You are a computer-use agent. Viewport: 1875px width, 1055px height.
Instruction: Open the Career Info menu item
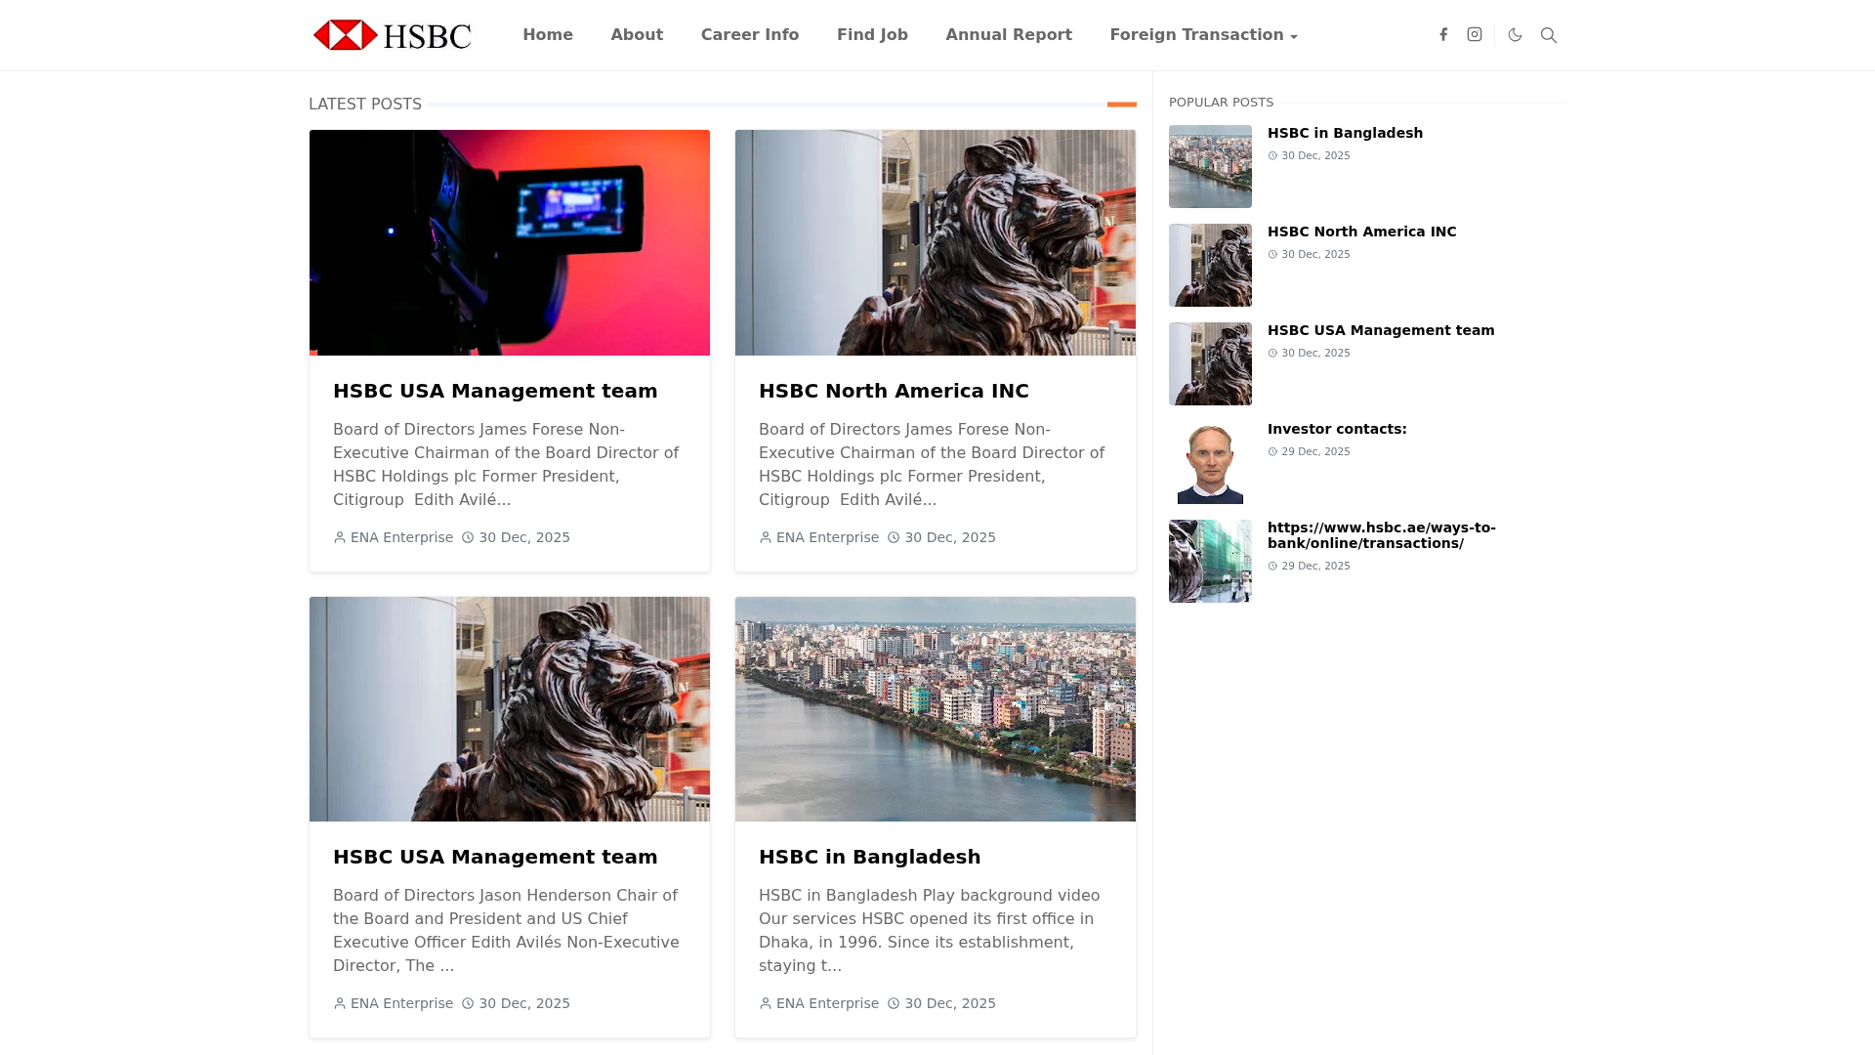(x=750, y=35)
